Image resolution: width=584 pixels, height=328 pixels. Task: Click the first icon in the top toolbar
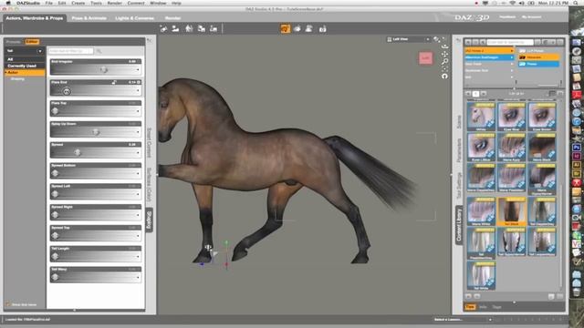click(163, 28)
